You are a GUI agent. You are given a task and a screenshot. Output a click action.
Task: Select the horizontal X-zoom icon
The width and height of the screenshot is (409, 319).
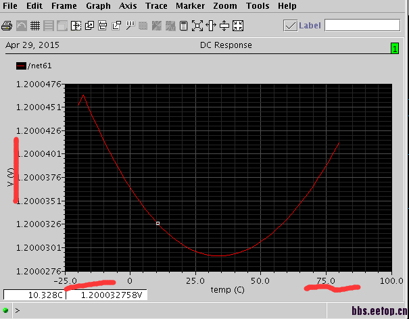tap(211, 26)
